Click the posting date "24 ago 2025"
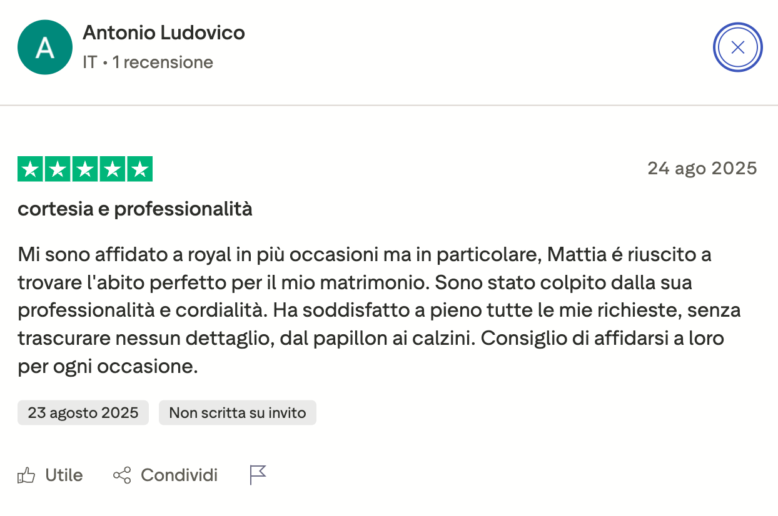 tap(702, 169)
